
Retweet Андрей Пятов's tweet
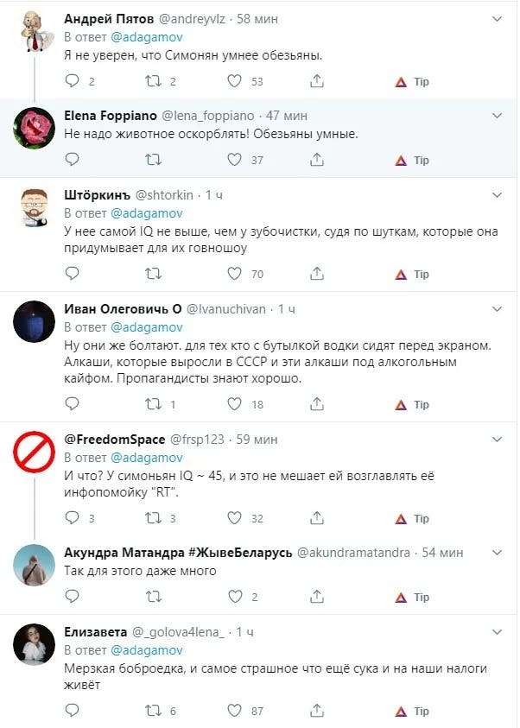[154, 81]
